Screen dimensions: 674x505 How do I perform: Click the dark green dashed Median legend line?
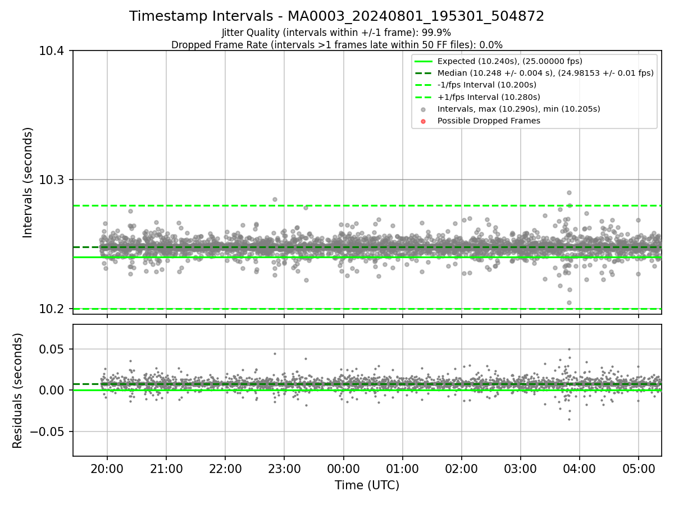click(x=423, y=74)
